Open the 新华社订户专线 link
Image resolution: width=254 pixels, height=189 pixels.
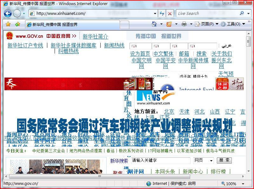tap(25, 45)
